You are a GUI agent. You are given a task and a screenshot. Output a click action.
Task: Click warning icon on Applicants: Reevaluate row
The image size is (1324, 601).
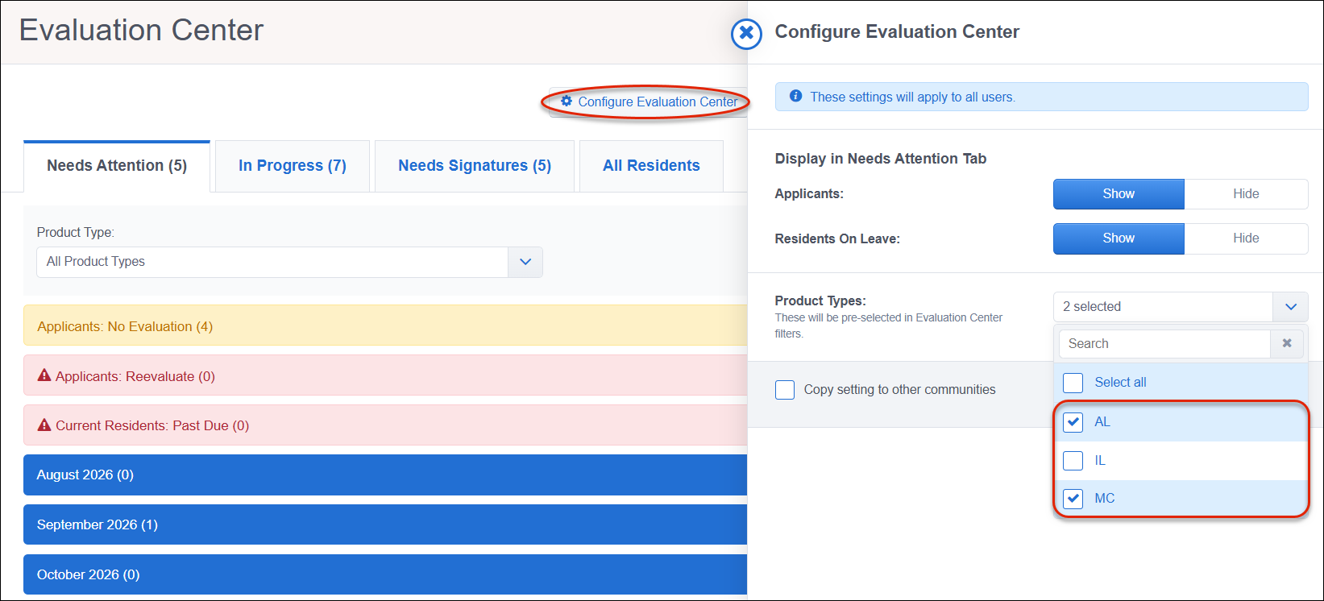(x=44, y=375)
